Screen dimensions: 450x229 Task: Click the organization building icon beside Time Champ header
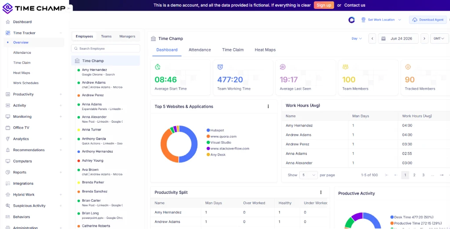click(153, 38)
